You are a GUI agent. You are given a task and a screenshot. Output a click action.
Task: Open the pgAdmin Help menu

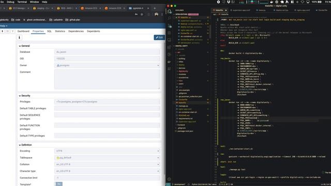coord(4,26)
